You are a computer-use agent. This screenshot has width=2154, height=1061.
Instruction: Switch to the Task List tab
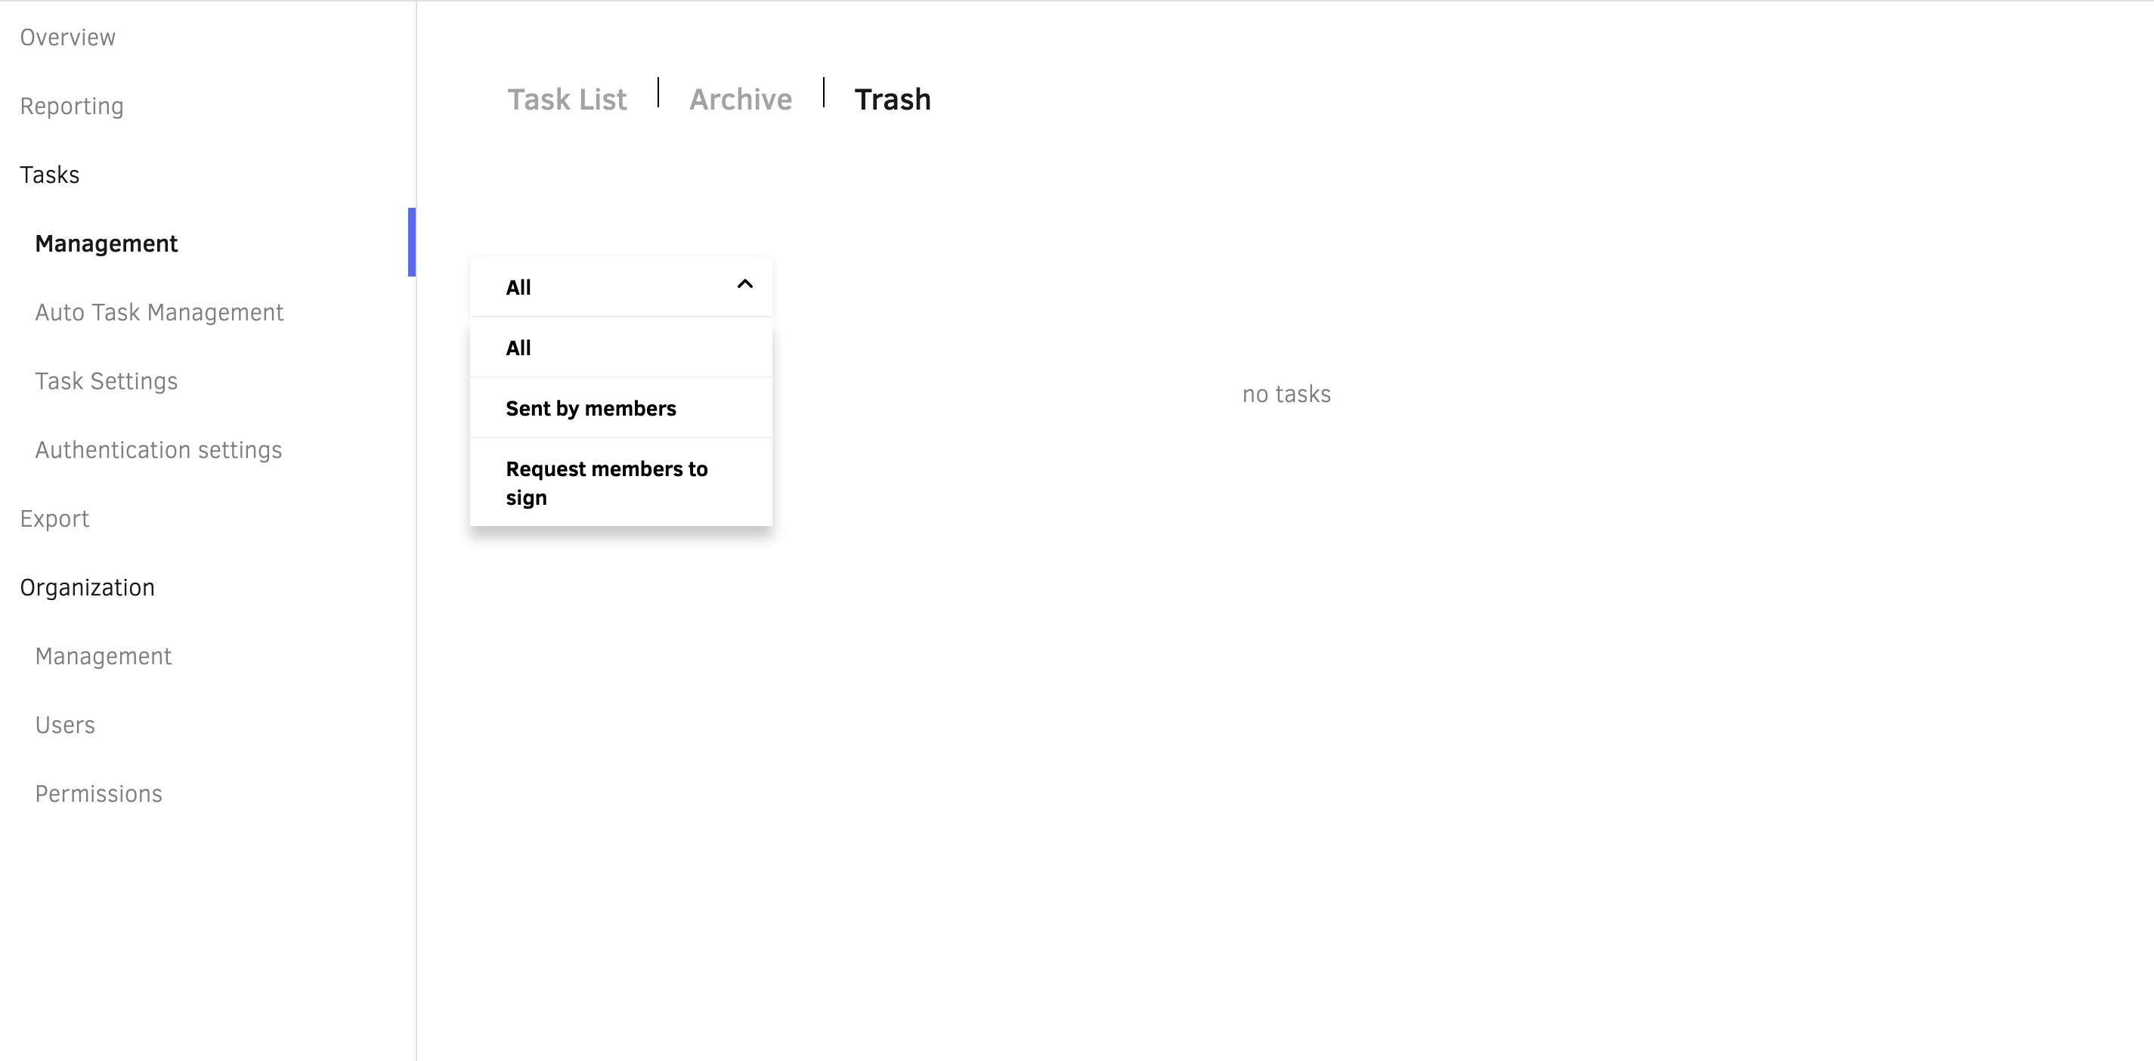coord(567,100)
